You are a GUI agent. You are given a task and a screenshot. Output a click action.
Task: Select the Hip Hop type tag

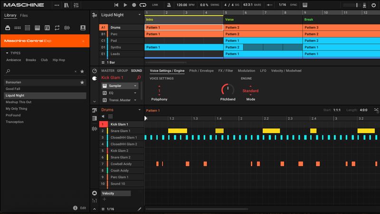59,60
